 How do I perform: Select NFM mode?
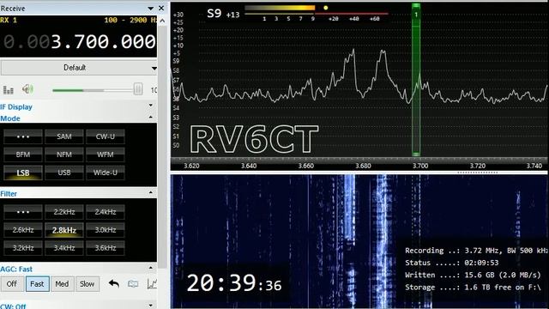(64, 154)
